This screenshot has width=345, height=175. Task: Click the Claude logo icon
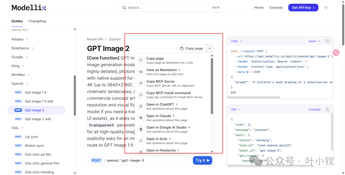coord(141,118)
